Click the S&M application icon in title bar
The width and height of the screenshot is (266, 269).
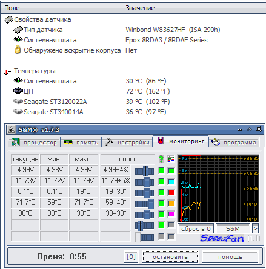click(11, 129)
